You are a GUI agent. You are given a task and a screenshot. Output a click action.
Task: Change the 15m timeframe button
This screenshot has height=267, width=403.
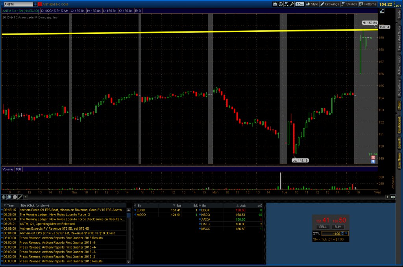pos(299,4)
